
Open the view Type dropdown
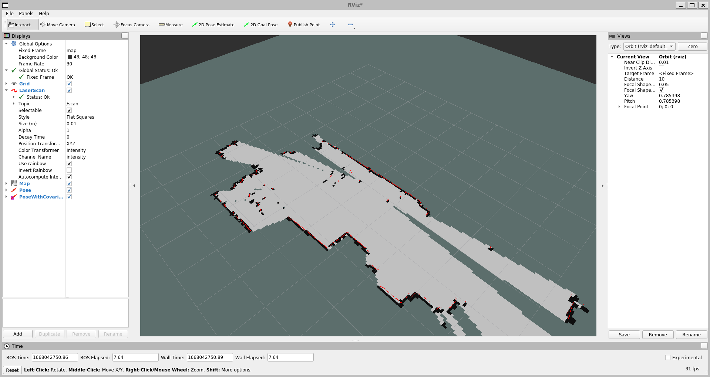click(x=649, y=46)
